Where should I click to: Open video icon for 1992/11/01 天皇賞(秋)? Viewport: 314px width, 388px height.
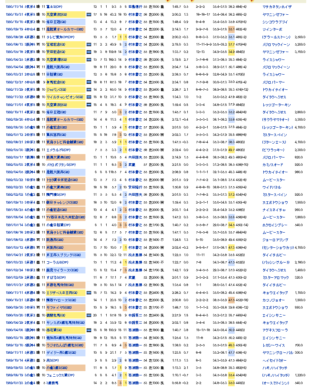pyautogui.click(x=88, y=104)
